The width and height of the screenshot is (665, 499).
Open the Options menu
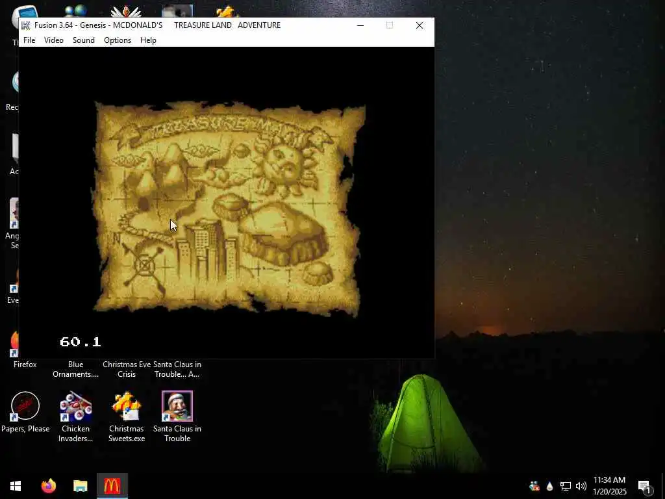click(118, 40)
